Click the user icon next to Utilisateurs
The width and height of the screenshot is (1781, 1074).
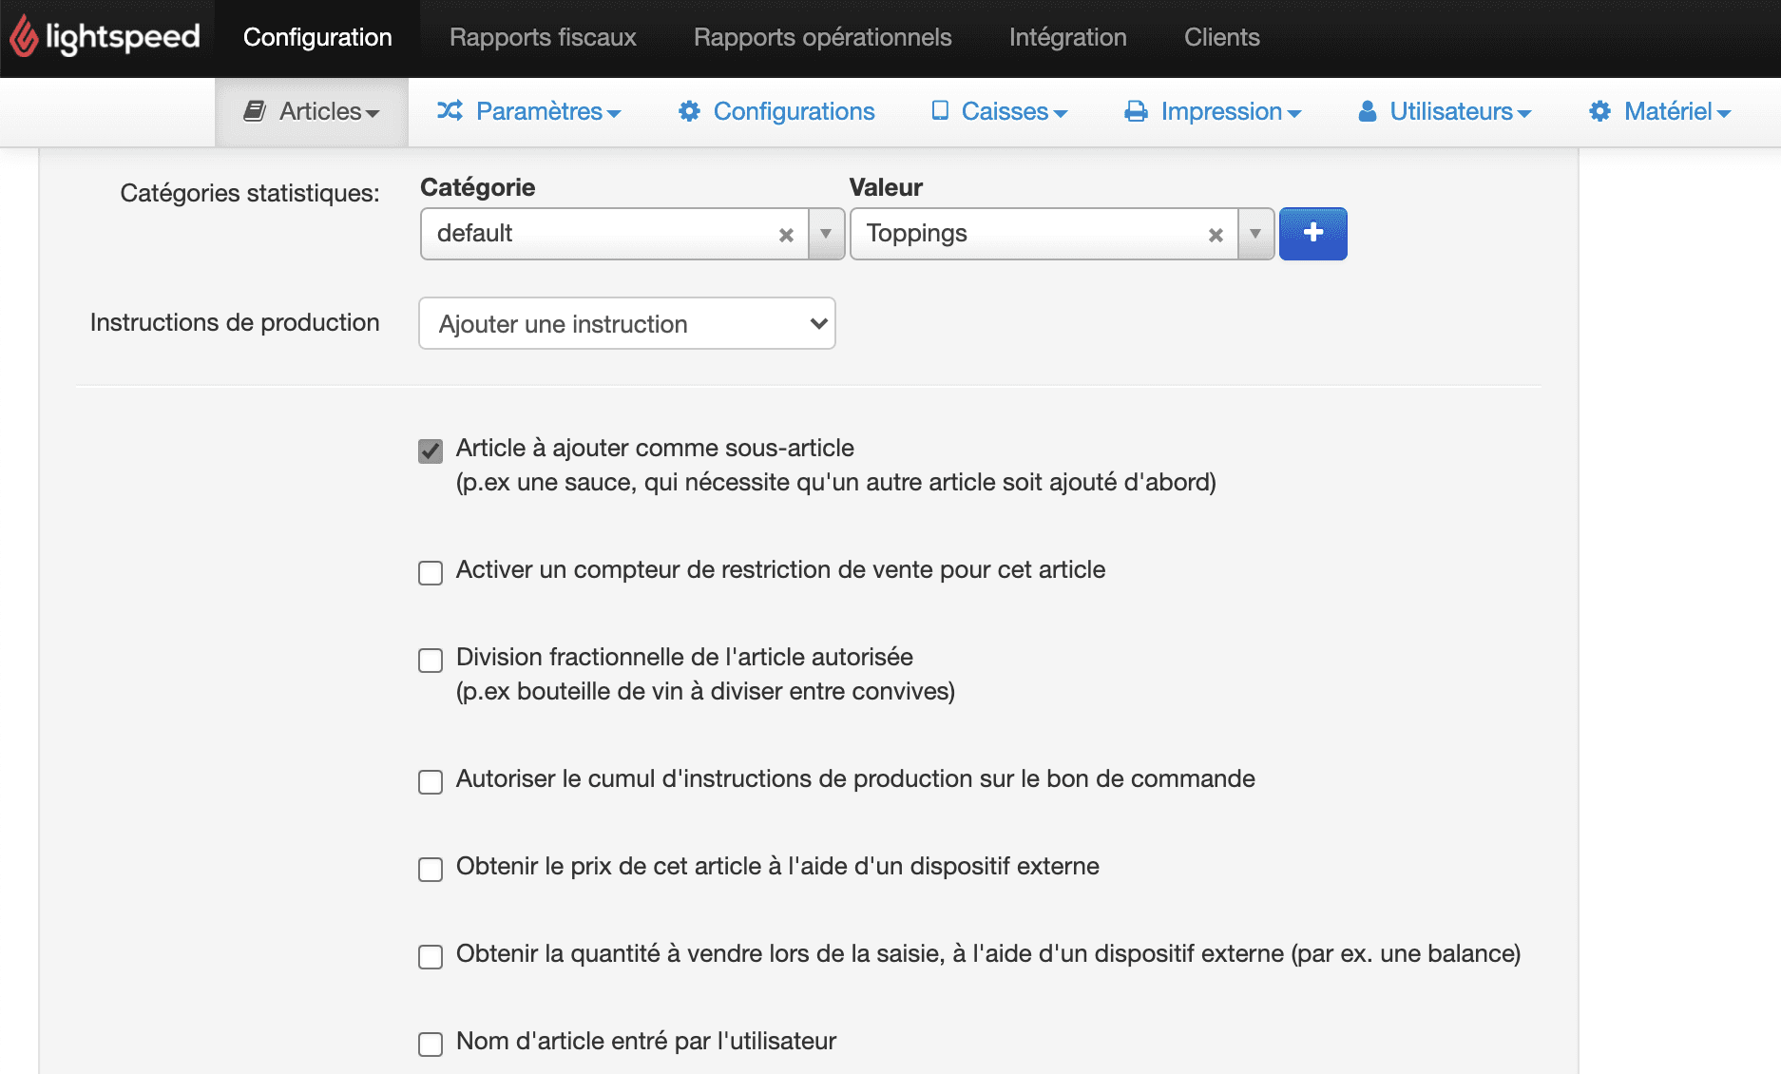[1368, 110]
